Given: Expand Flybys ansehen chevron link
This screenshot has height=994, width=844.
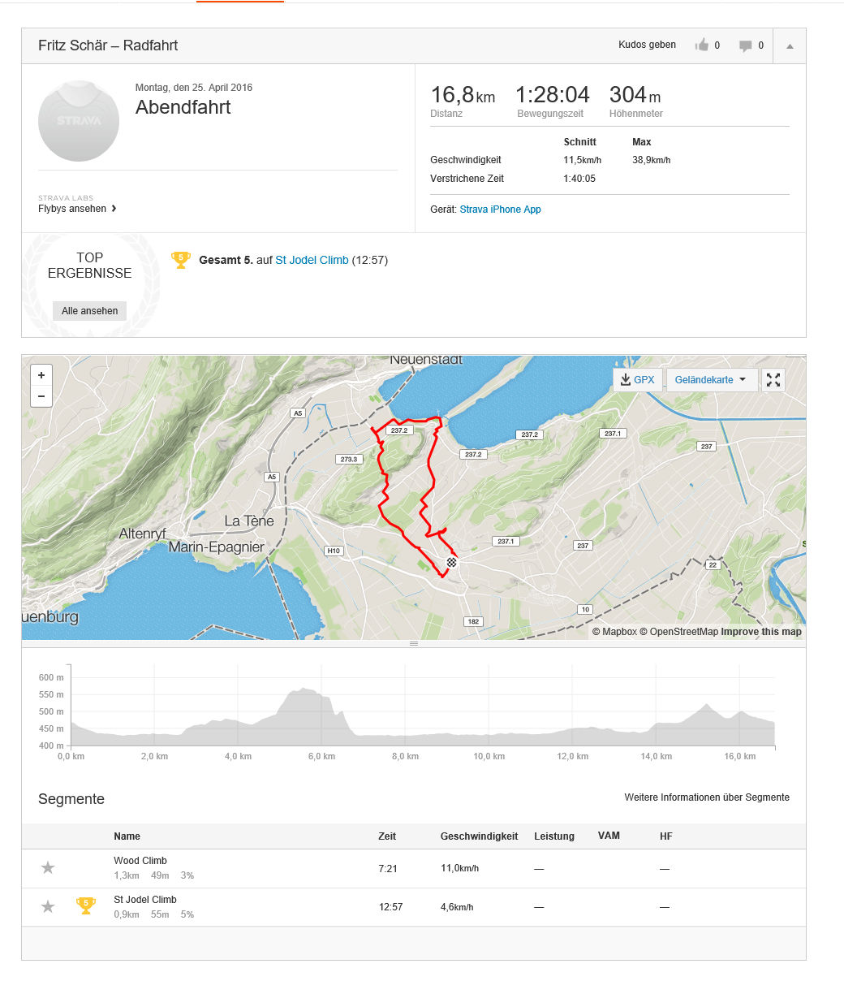Looking at the screenshot, I should point(77,209).
